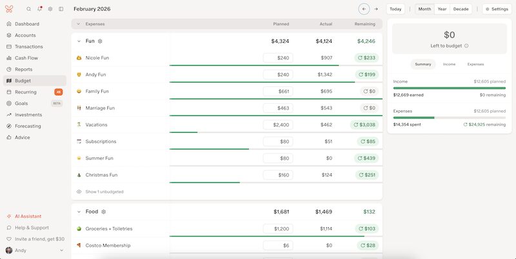Jump to Today button
Viewport: 516px width, 259px height.
395,9
